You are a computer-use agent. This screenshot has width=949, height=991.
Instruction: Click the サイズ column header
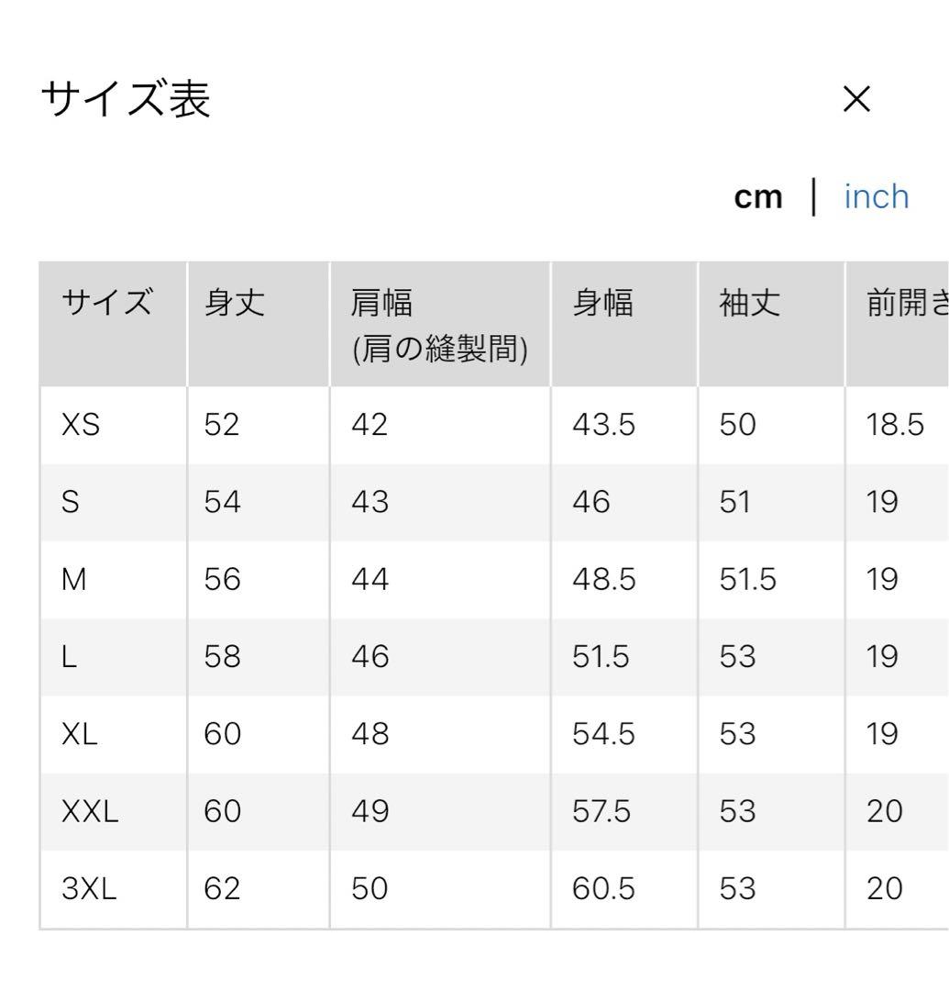[x=105, y=304]
